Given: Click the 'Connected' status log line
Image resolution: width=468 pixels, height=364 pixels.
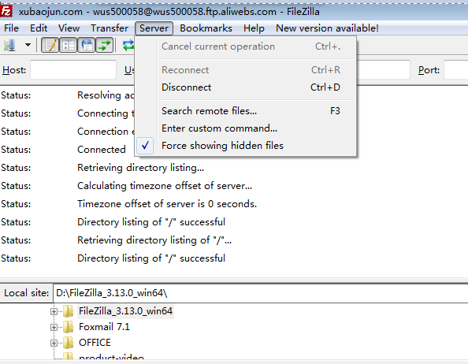Looking at the screenshot, I should point(101,150).
